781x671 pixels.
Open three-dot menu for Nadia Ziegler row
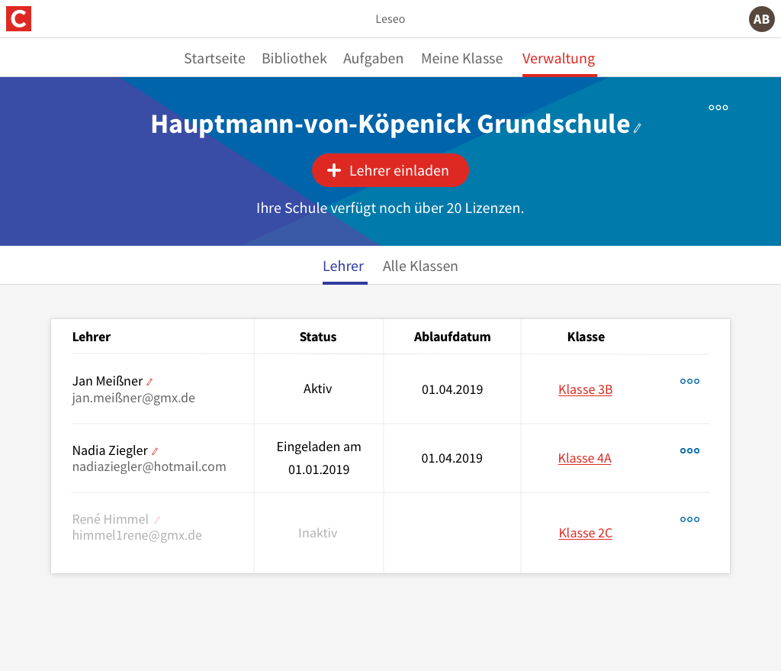689,450
